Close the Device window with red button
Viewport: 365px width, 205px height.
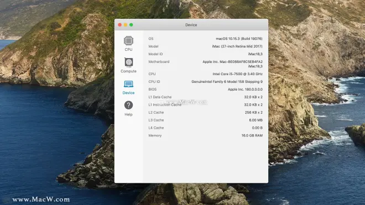click(119, 25)
